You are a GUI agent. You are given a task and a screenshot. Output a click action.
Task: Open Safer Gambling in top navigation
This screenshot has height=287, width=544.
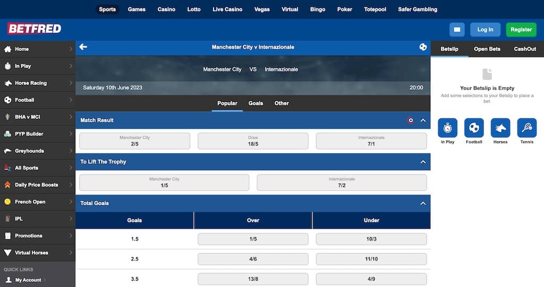(x=418, y=10)
